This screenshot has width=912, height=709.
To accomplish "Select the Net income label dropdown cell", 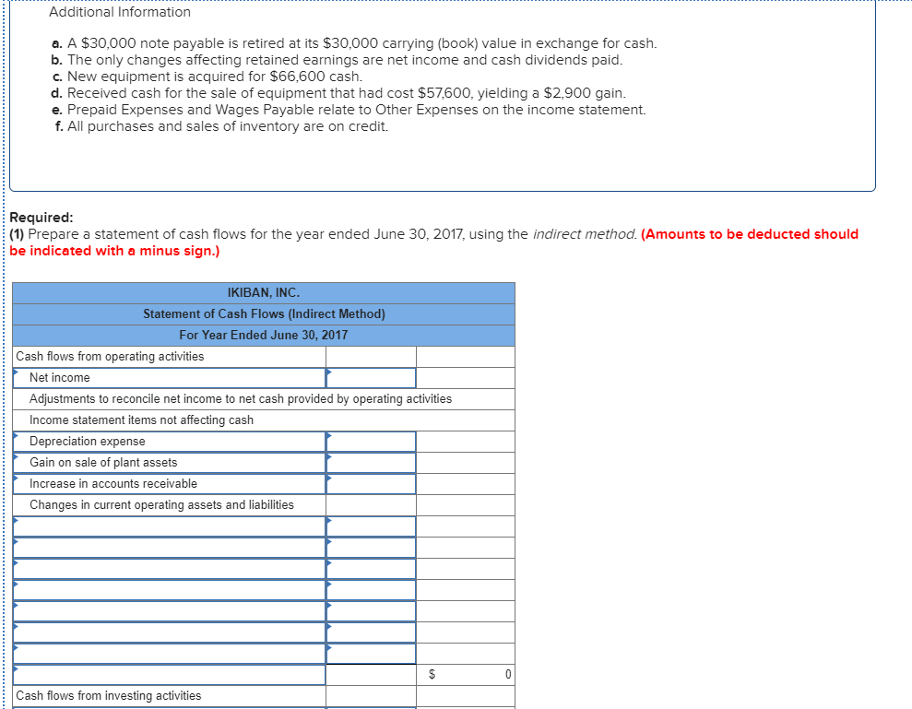I will pos(169,377).
